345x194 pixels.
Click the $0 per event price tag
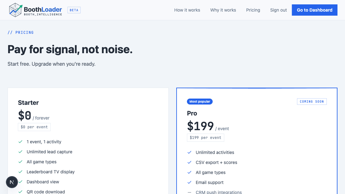click(34, 127)
